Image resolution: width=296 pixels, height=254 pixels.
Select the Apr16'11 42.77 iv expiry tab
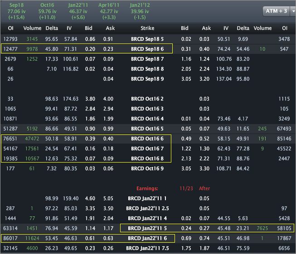pos(109,11)
